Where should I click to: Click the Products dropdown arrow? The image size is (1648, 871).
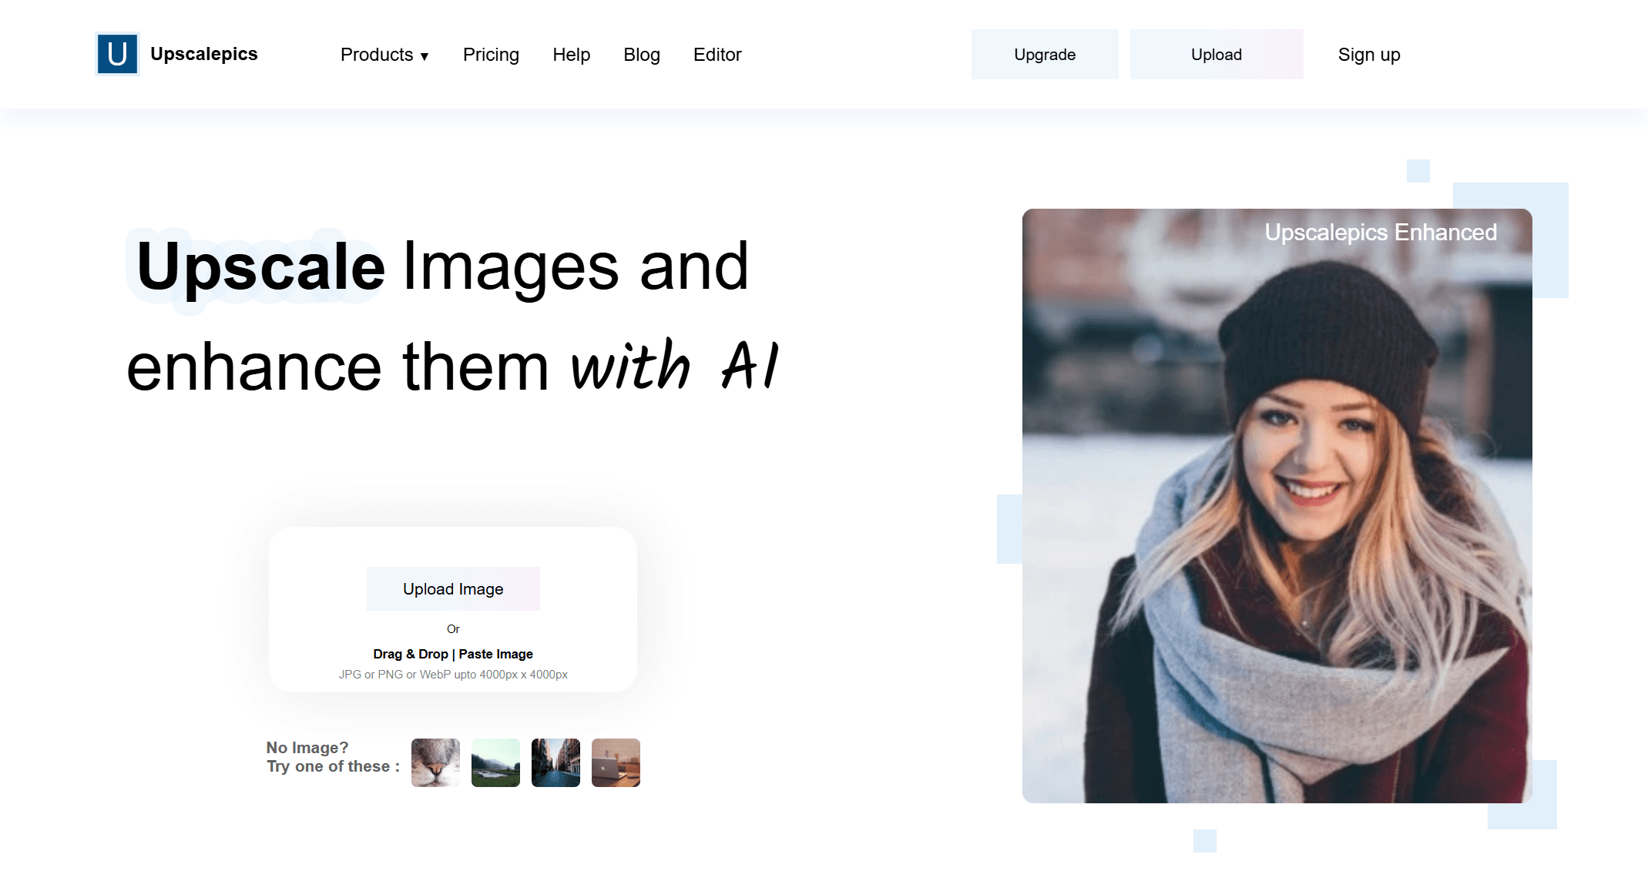coord(425,56)
